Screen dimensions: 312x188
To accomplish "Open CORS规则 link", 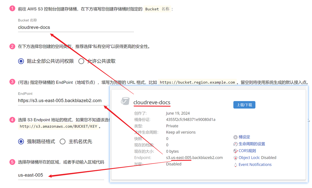I will [247, 151].
